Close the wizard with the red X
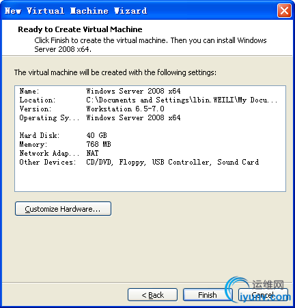The image size is (295, 308). 284,10
